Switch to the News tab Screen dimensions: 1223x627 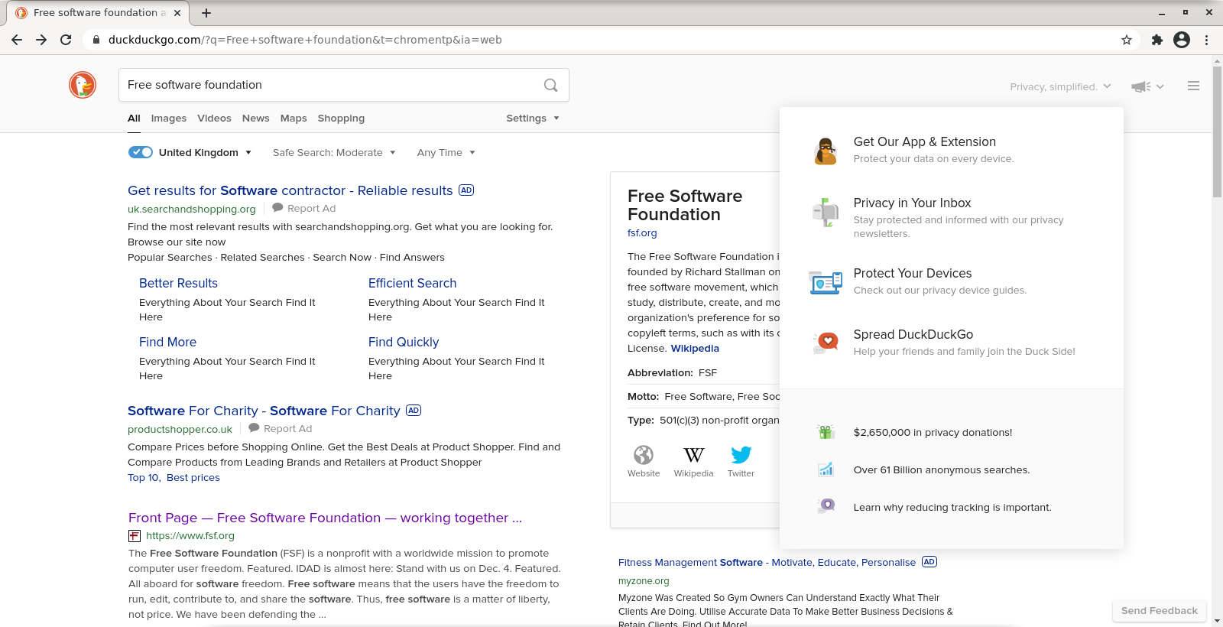point(255,119)
